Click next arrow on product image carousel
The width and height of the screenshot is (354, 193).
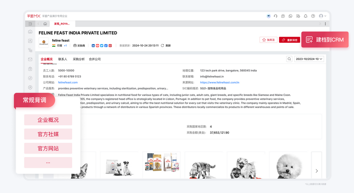[x=316, y=171]
